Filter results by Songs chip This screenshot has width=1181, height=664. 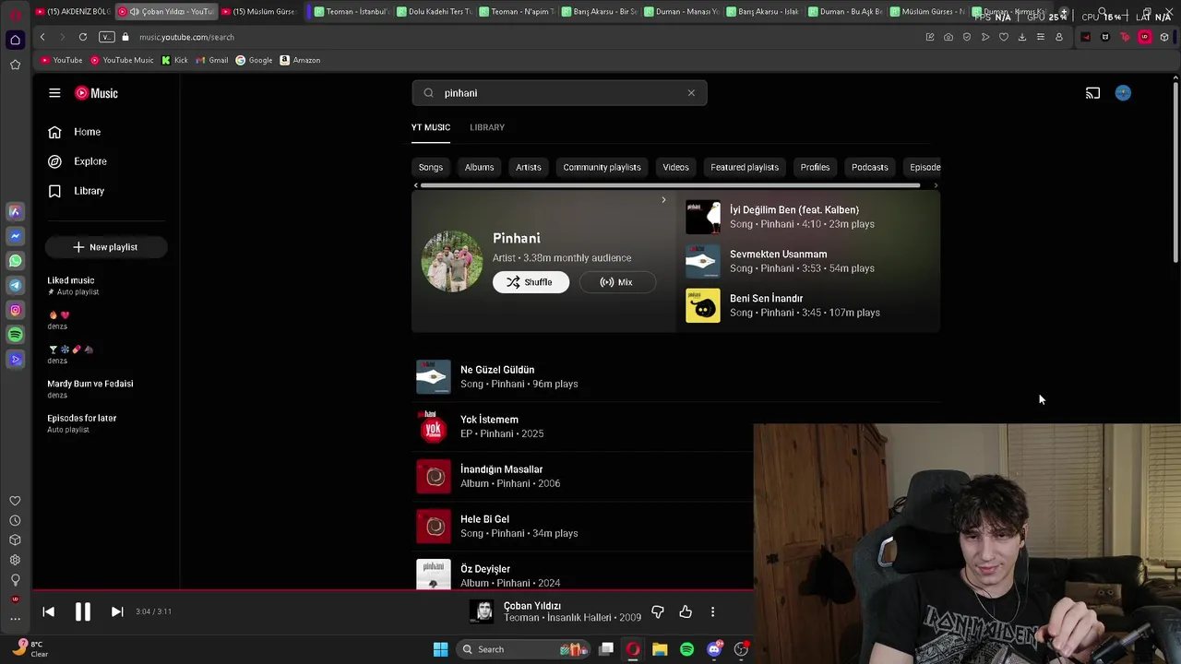coord(431,167)
